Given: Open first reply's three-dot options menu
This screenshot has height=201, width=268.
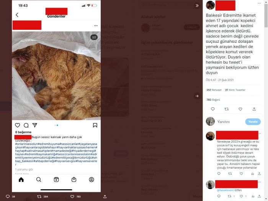Looking at the screenshot, I should [x=260, y=133].
